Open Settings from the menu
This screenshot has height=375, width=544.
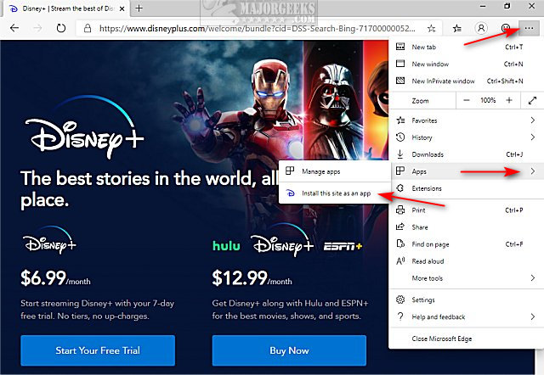(x=467, y=299)
